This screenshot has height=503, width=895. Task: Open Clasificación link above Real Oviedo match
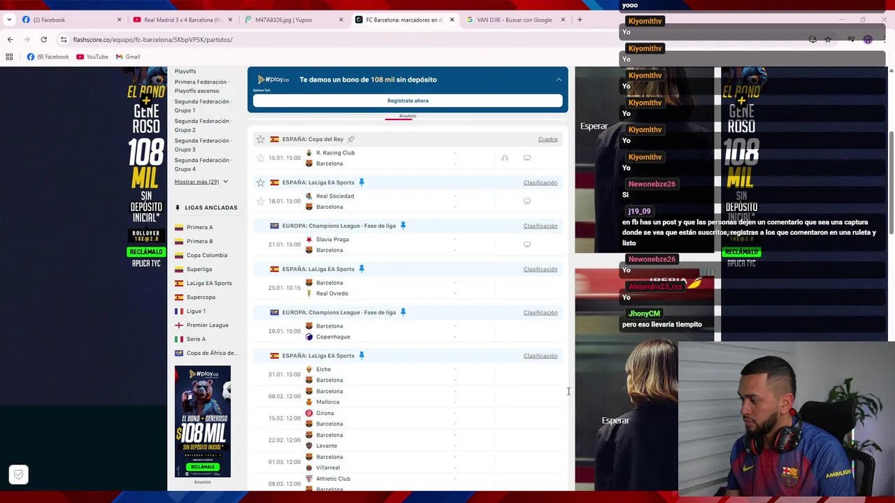click(x=540, y=269)
